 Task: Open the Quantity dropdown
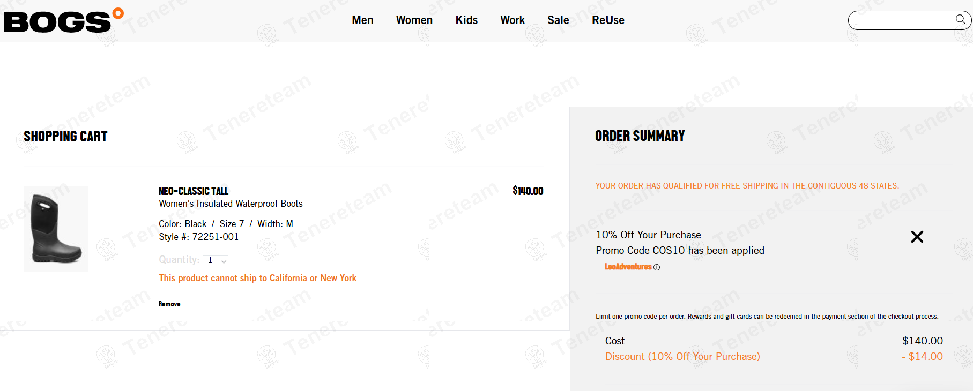click(x=216, y=261)
